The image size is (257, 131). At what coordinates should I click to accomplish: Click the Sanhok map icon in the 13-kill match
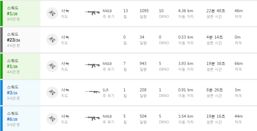tap(52, 13)
